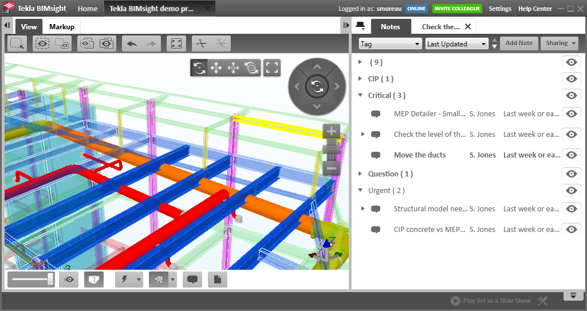Collapse the Urgent (2) group

360,190
